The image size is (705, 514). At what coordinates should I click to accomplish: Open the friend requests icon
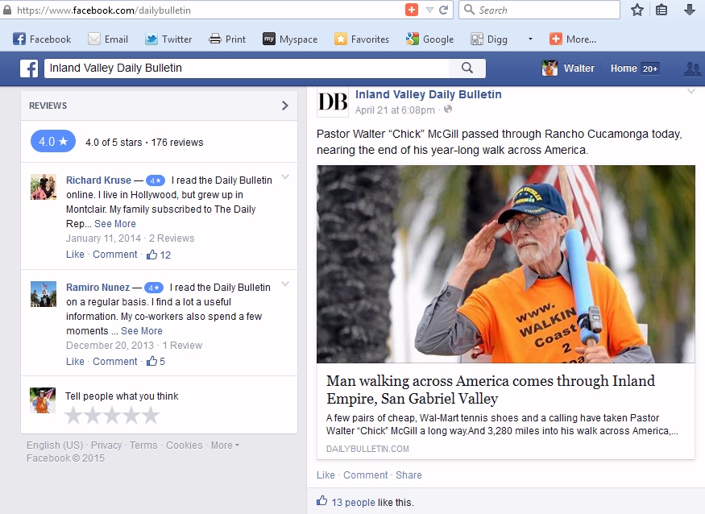[x=691, y=68]
